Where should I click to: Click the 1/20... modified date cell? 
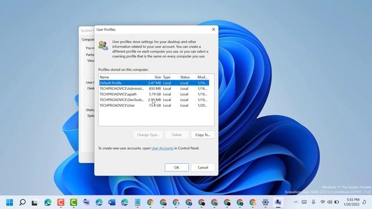tap(202, 106)
